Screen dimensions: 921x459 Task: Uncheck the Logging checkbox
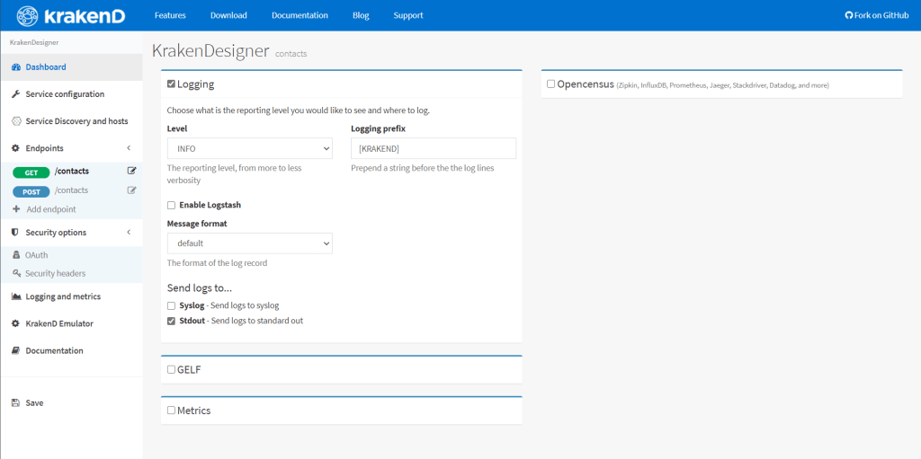pos(171,84)
